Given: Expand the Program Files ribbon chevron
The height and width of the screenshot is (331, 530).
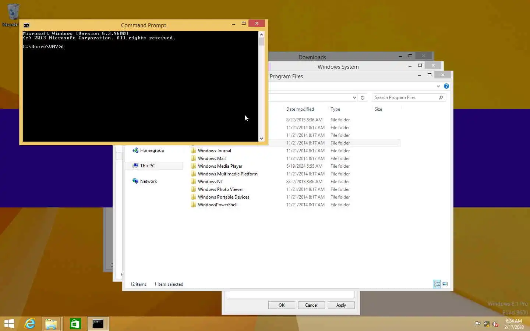Looking at the screenshot, I should (438, 86).
